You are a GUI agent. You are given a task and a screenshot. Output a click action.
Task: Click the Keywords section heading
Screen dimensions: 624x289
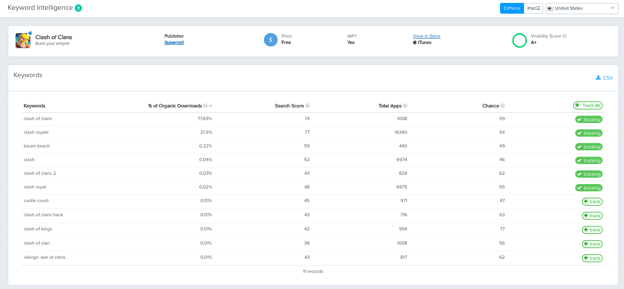pos(28,75)
